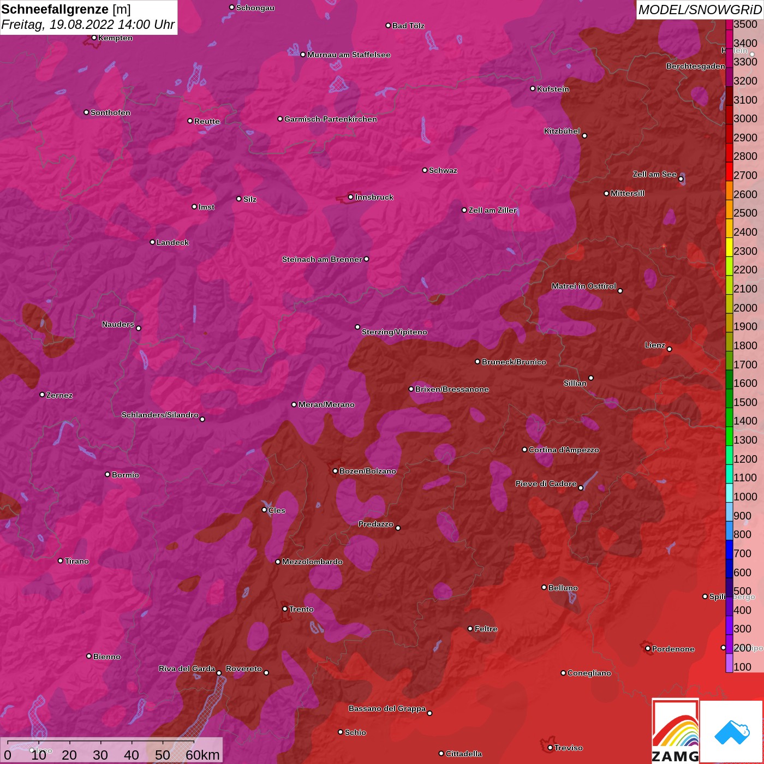This screenshot has width=764, height=764.
Task: Click the Conegliano label
Action: tap(589, 673)
